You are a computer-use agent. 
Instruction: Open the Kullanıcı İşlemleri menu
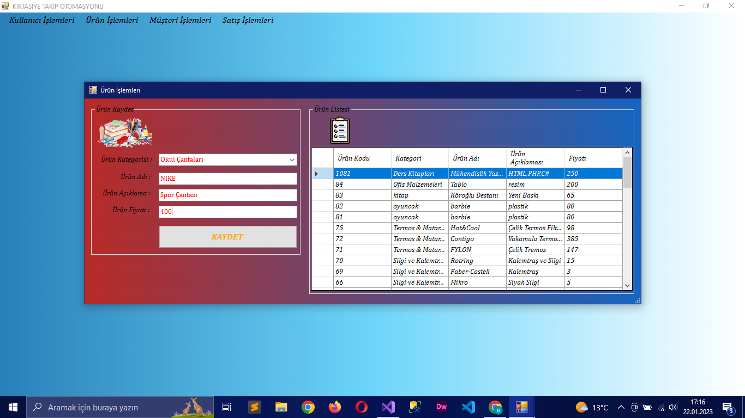click(x=42, y=20)
